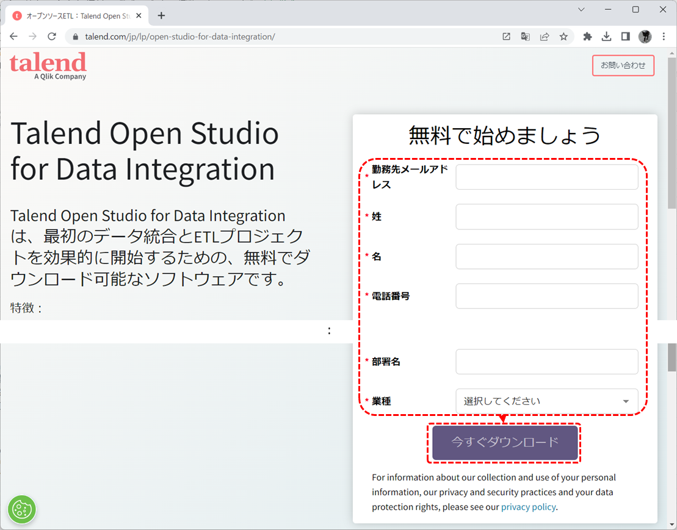Click the 電話番号 input field
The width and height of the screenshot is (677, 530).
tap(546, 296)
